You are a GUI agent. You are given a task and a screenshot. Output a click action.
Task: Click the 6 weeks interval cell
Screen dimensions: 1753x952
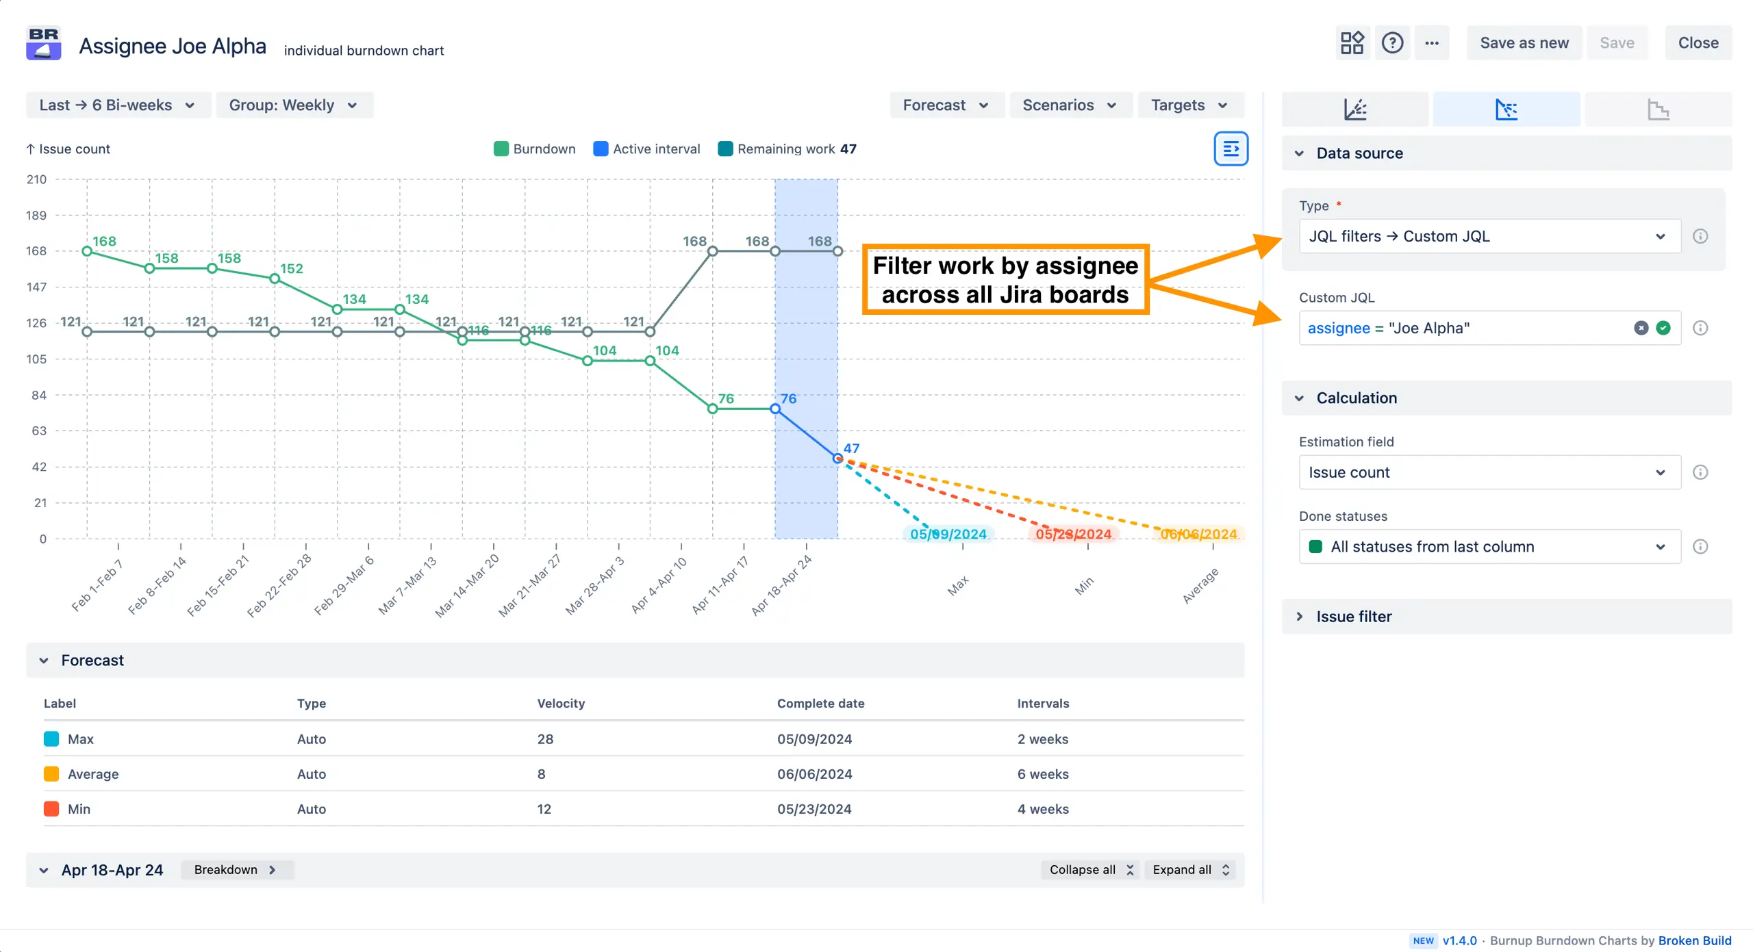click(x=1042, y=773)
